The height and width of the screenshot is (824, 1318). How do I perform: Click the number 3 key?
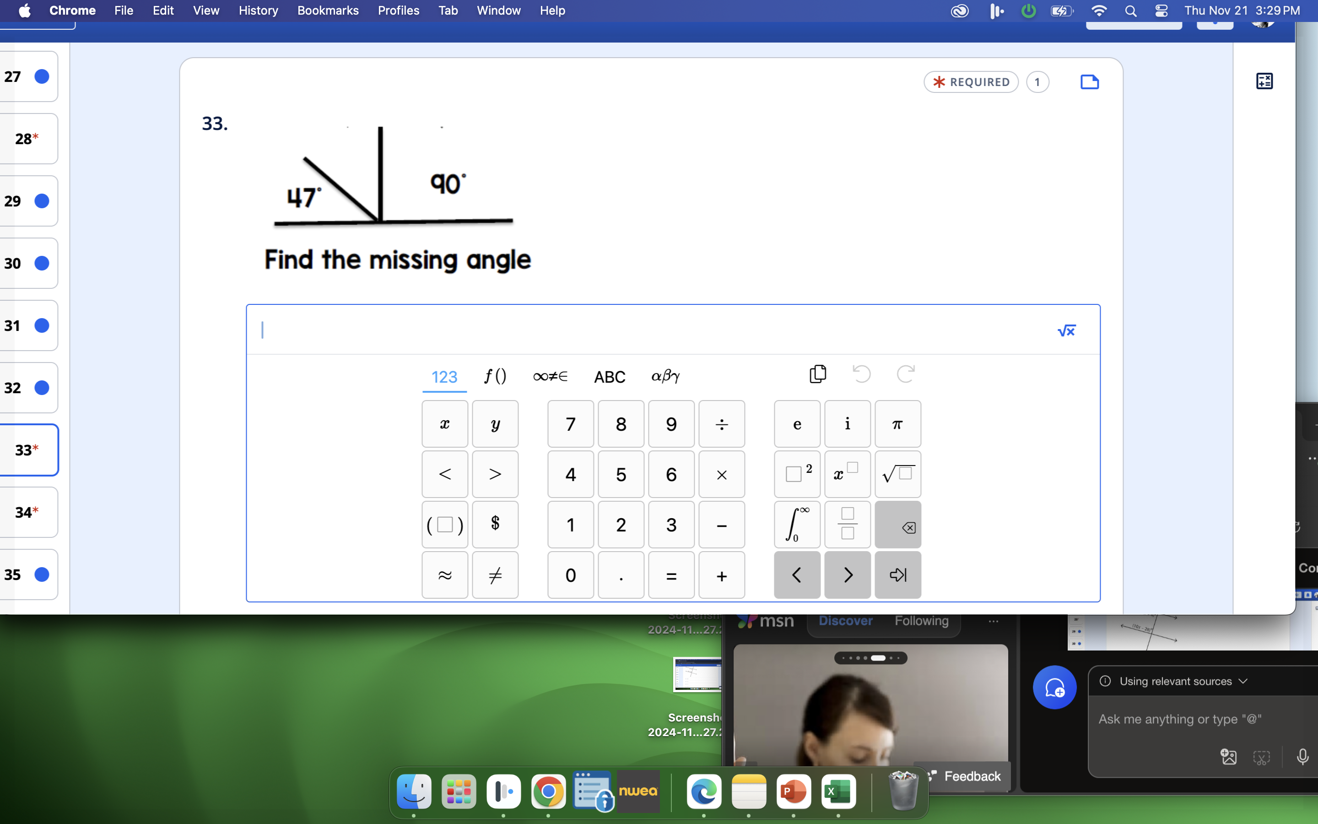pyautogui.click(x=671, y=525)
